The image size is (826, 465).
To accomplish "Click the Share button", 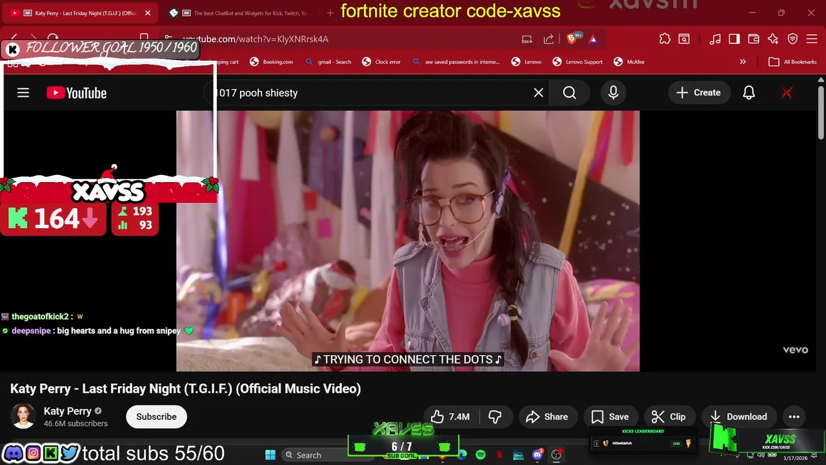I will tap(547, 417).
